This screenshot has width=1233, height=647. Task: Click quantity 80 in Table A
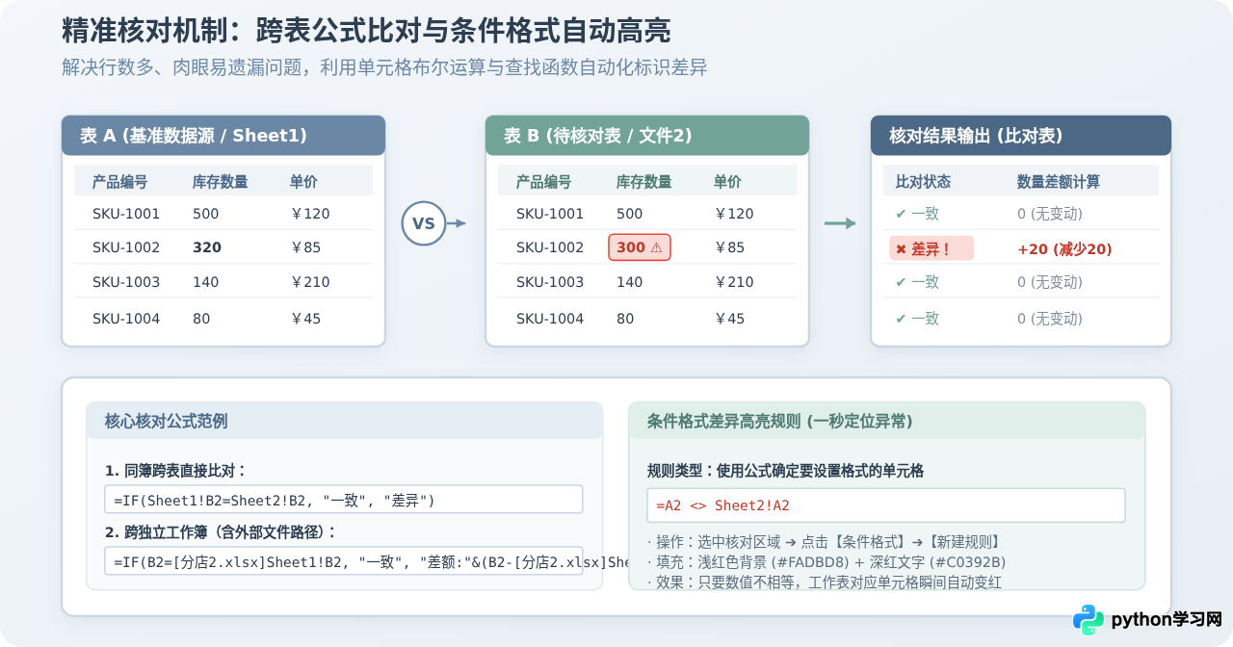[201, 319]
